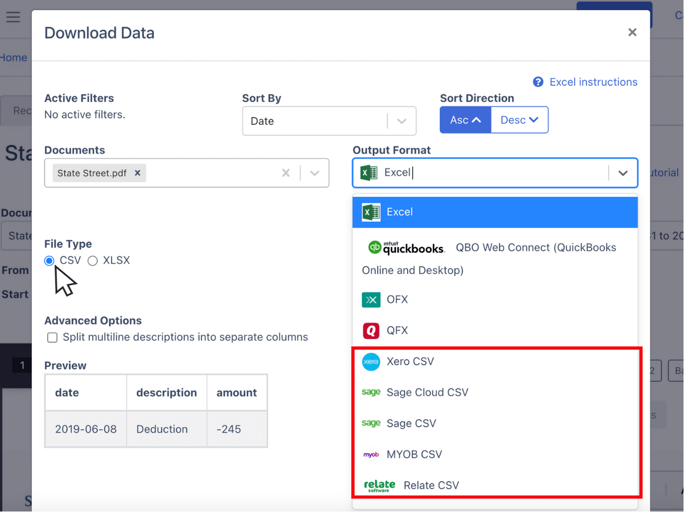Choose Sage Cloud CSV output format
Viewport: 684px width, 512px height.
point(495,392)
